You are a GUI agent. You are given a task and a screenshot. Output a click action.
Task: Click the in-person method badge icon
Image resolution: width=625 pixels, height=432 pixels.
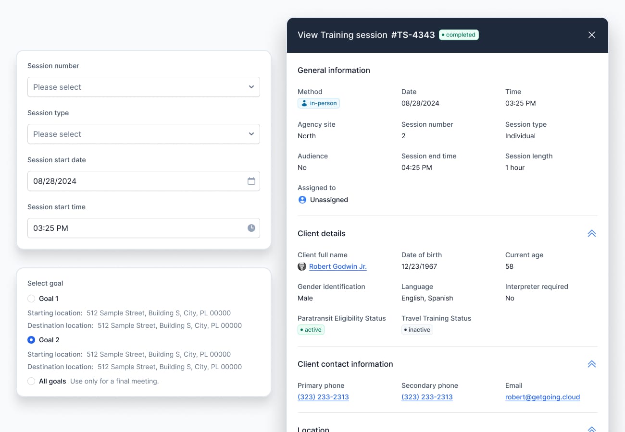[304, 103]
